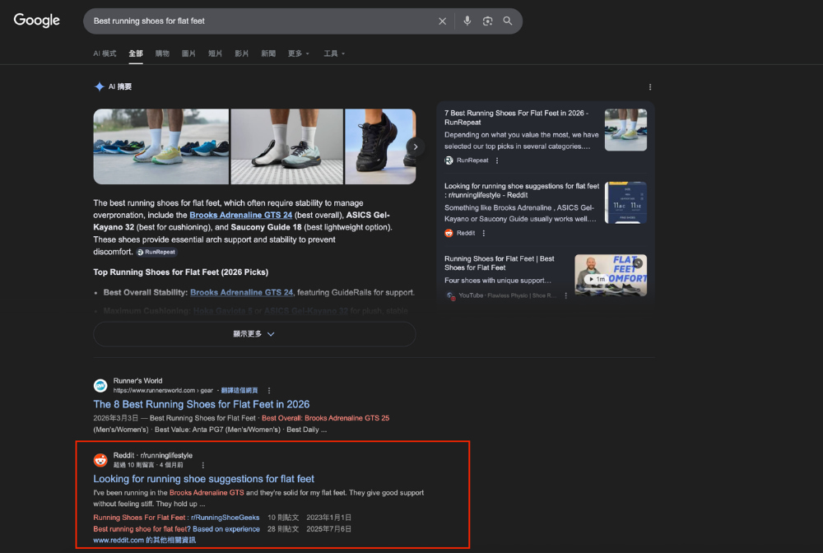Open 'The 8 Best Running Shoes for Flat Feet in 2026'

click(201, 405)
